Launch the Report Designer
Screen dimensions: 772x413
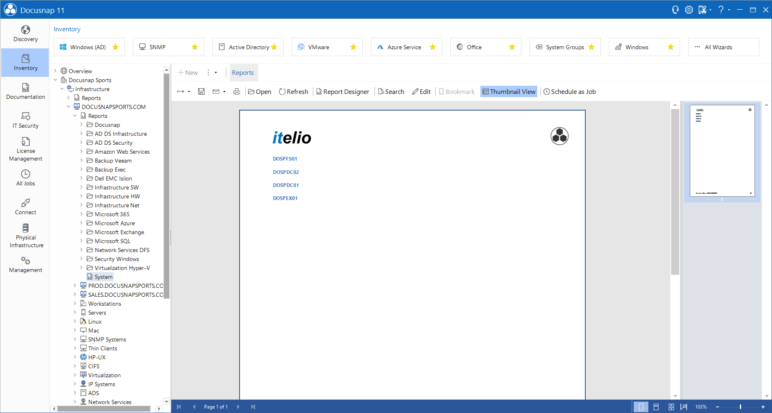tap(343, 91)
